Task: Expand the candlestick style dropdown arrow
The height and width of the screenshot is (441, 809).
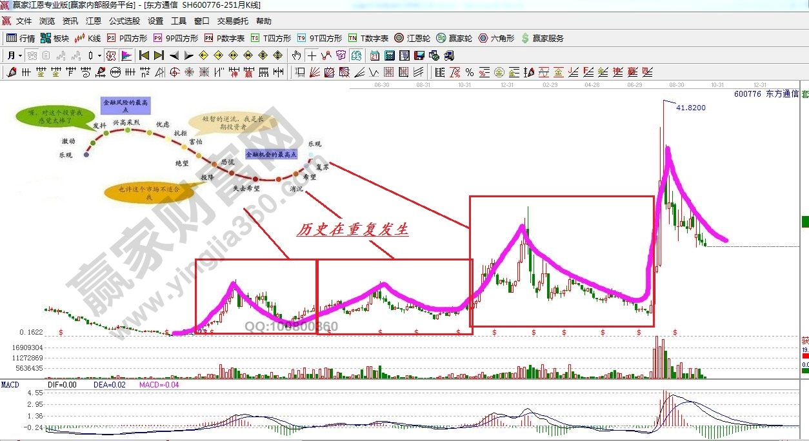Action: [x=99, y=55]
